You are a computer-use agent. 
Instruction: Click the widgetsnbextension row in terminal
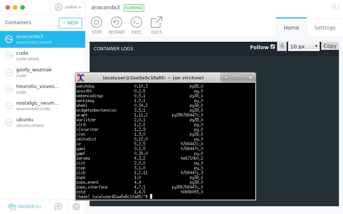[140, 110]
